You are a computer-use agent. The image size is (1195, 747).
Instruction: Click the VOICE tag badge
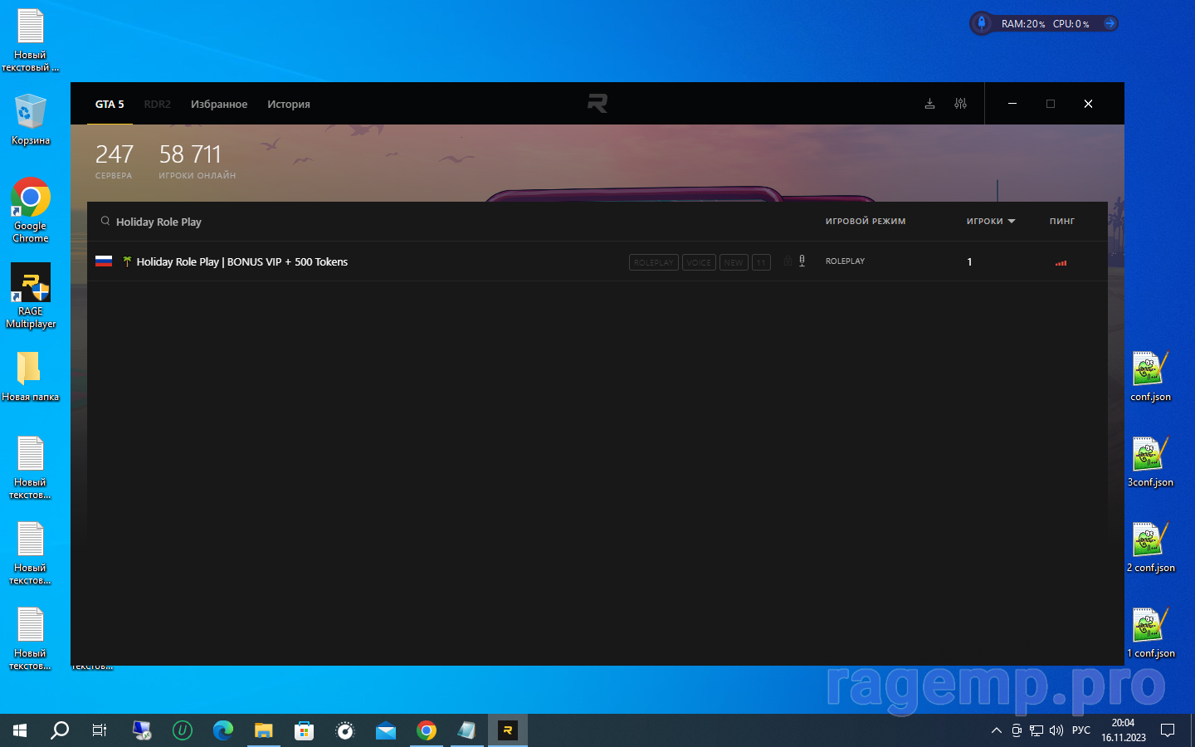click(x=699, y=262)
